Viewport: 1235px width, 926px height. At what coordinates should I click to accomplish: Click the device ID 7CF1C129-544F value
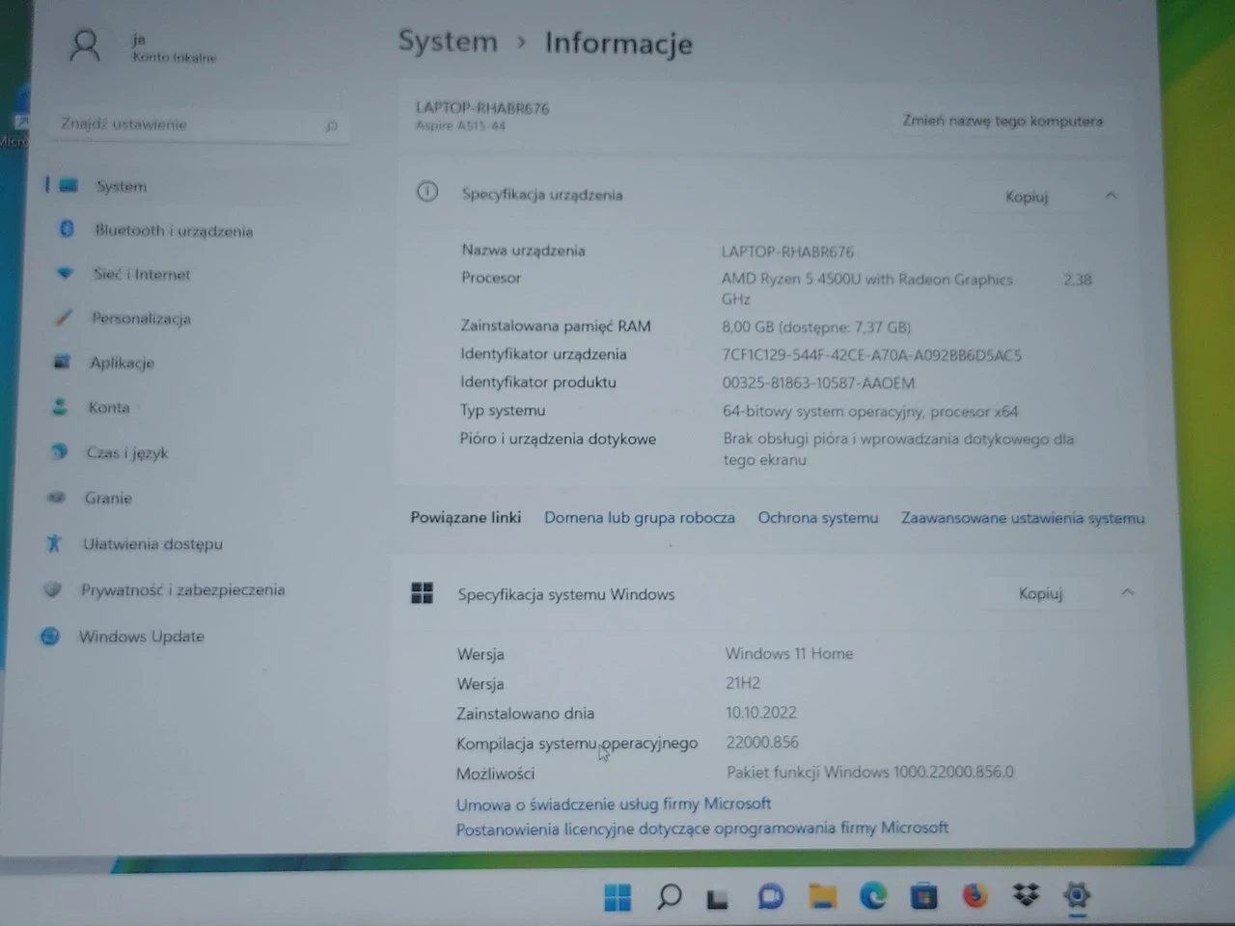pos(871,355)
